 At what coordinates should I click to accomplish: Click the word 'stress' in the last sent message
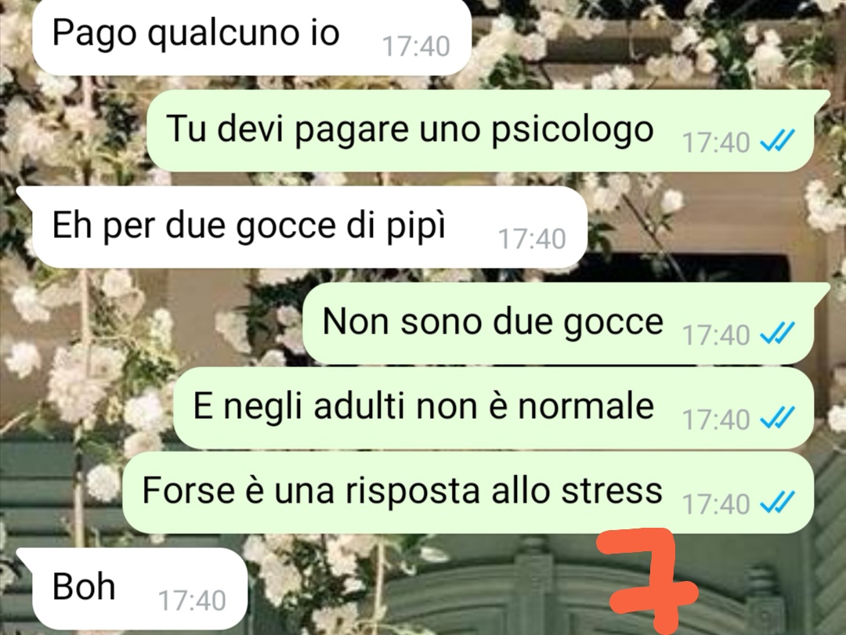(x=612, y=491)
